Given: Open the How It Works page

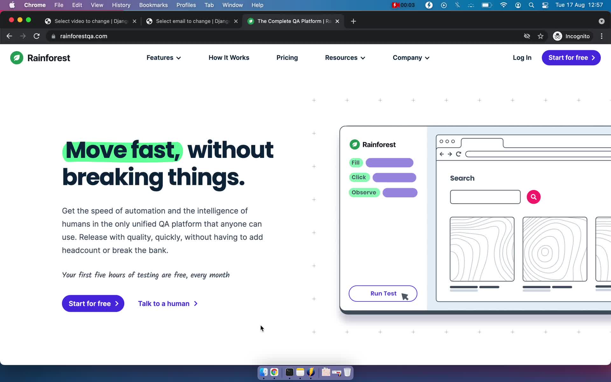Looking at the screenshot, I should coord(229,58).
